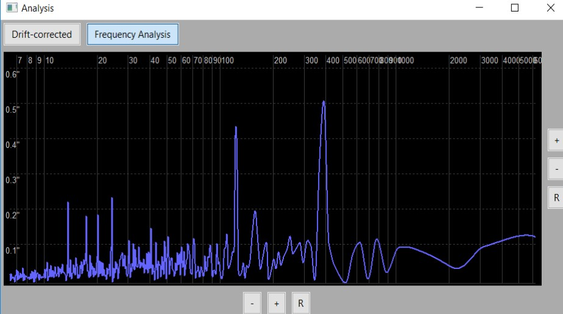563x314 pixels.
Task: Click the 3000 frequency axis label
Action: pyautogui.click(x=490, y=60)
